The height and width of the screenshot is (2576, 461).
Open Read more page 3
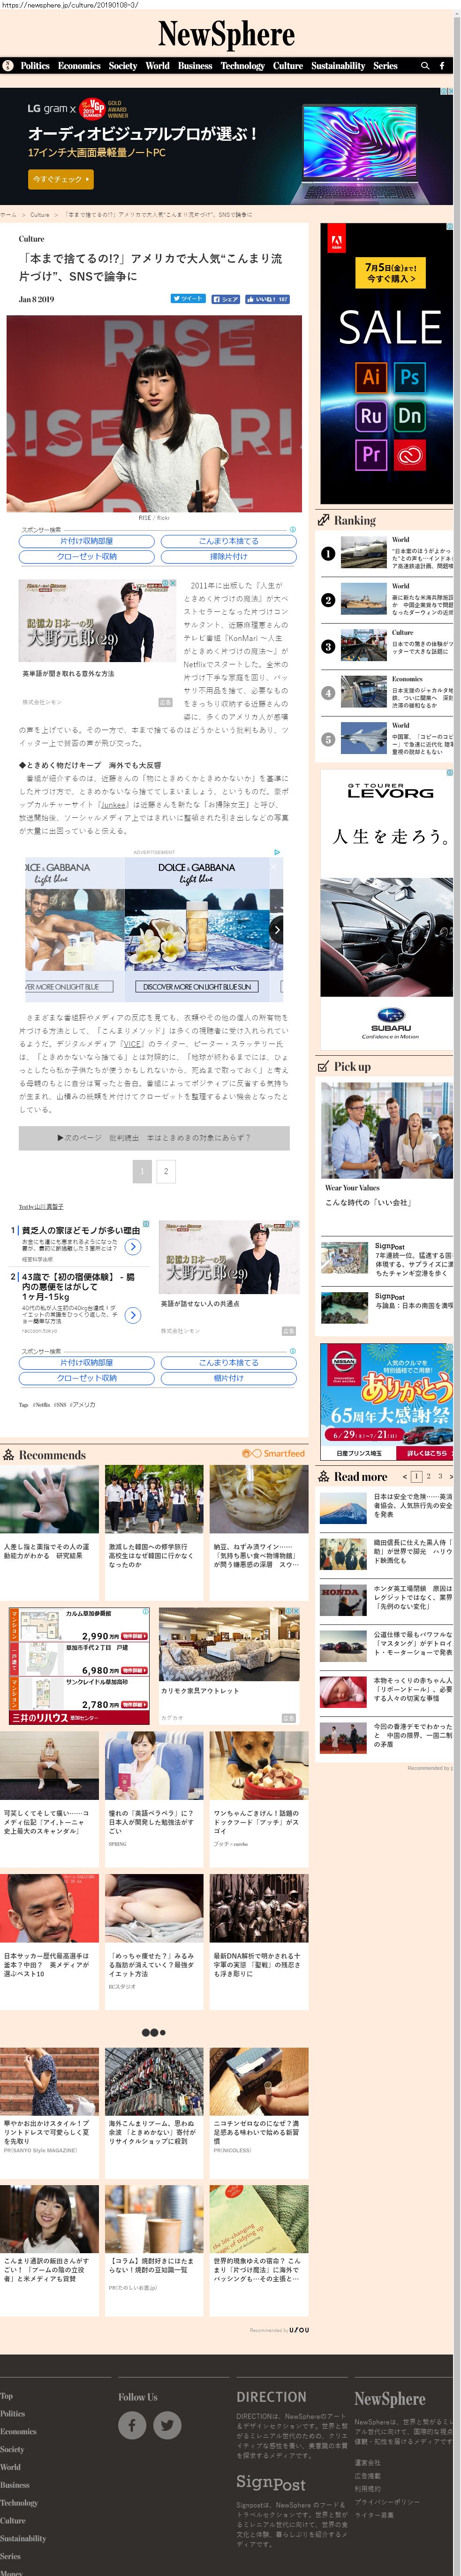[x=440, y=1476]
